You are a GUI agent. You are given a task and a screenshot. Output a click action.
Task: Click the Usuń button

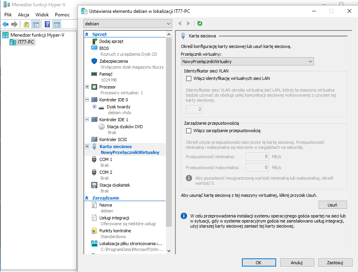click(332, 205)
